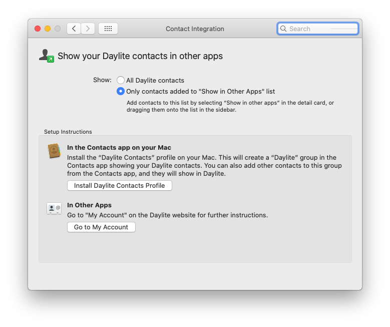
Task: Click the 'Add contacts to this list' hint text
Action: 230,106
